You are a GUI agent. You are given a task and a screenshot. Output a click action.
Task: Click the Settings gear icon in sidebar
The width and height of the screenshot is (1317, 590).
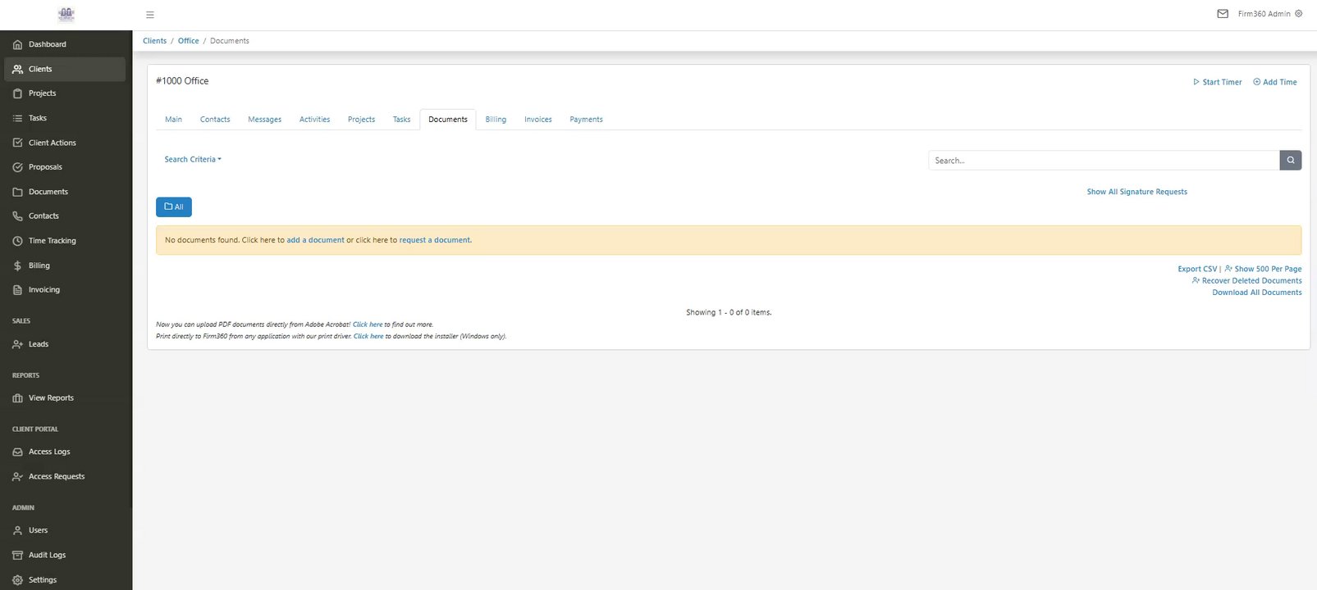[17, 579]
